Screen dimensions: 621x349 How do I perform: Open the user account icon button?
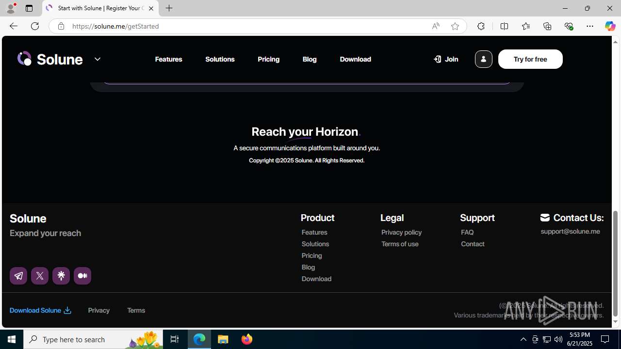pos(483,59)
